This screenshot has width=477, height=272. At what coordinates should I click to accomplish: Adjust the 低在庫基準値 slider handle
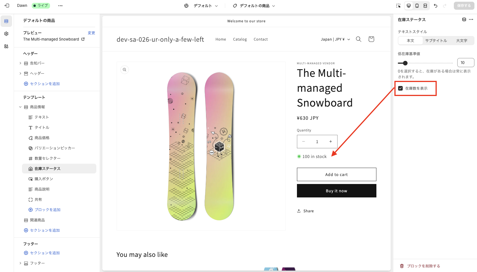tap(405, 63)
